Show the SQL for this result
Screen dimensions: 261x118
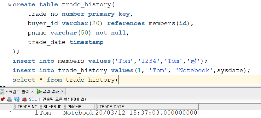click(x=33, y=99)
